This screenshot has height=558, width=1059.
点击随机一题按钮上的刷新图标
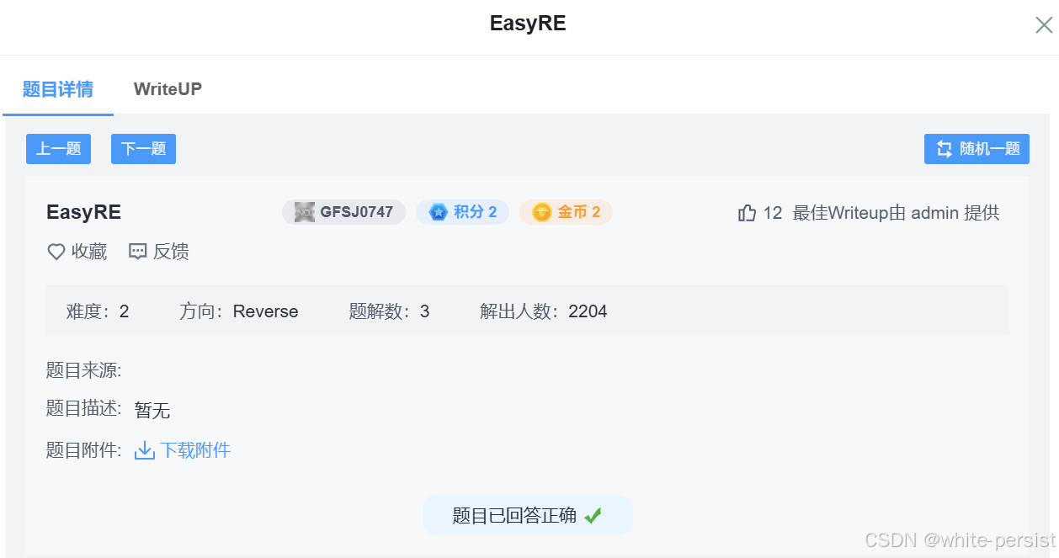point(944,148)
